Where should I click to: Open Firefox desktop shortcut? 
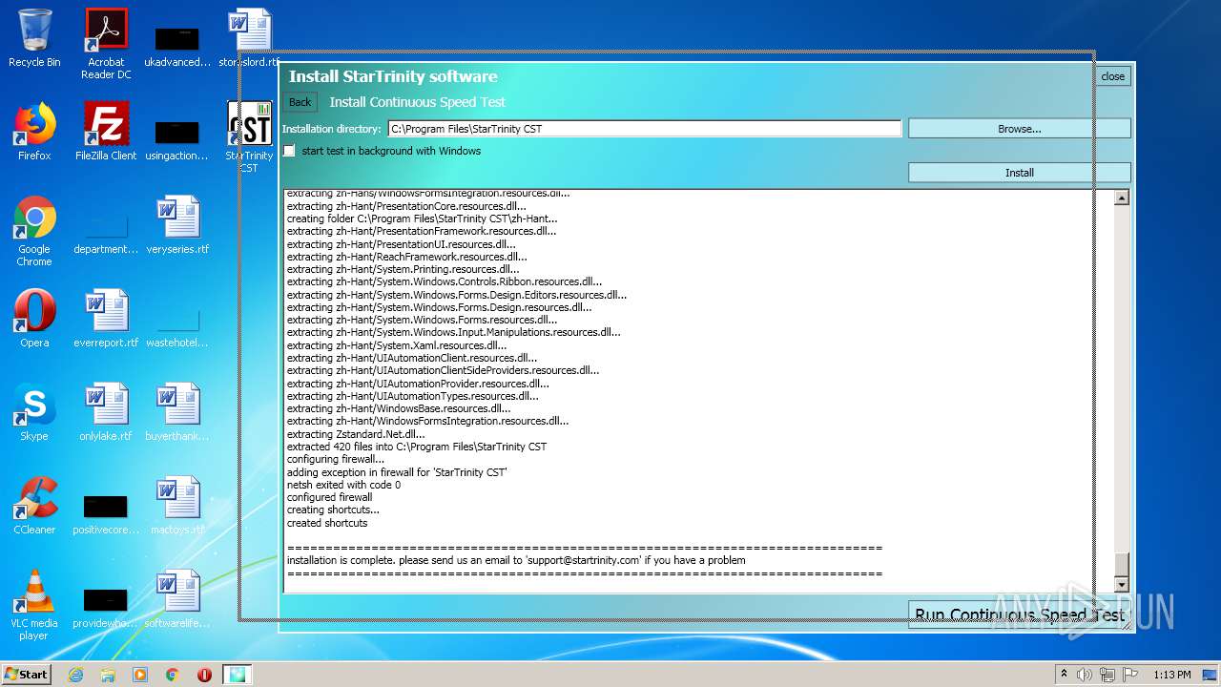coord(34,132)
